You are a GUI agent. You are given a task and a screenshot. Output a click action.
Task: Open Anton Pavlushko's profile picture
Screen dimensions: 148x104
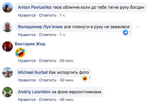coord(7,8)
